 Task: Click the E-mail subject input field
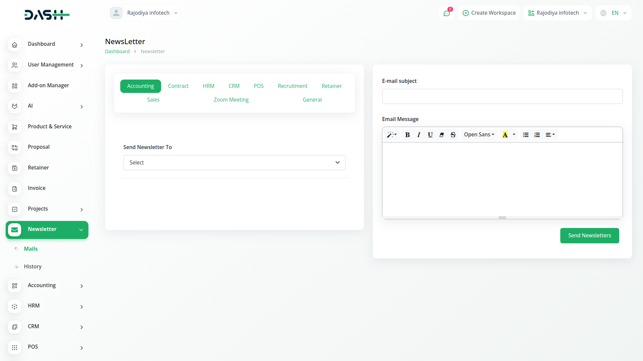502,97
